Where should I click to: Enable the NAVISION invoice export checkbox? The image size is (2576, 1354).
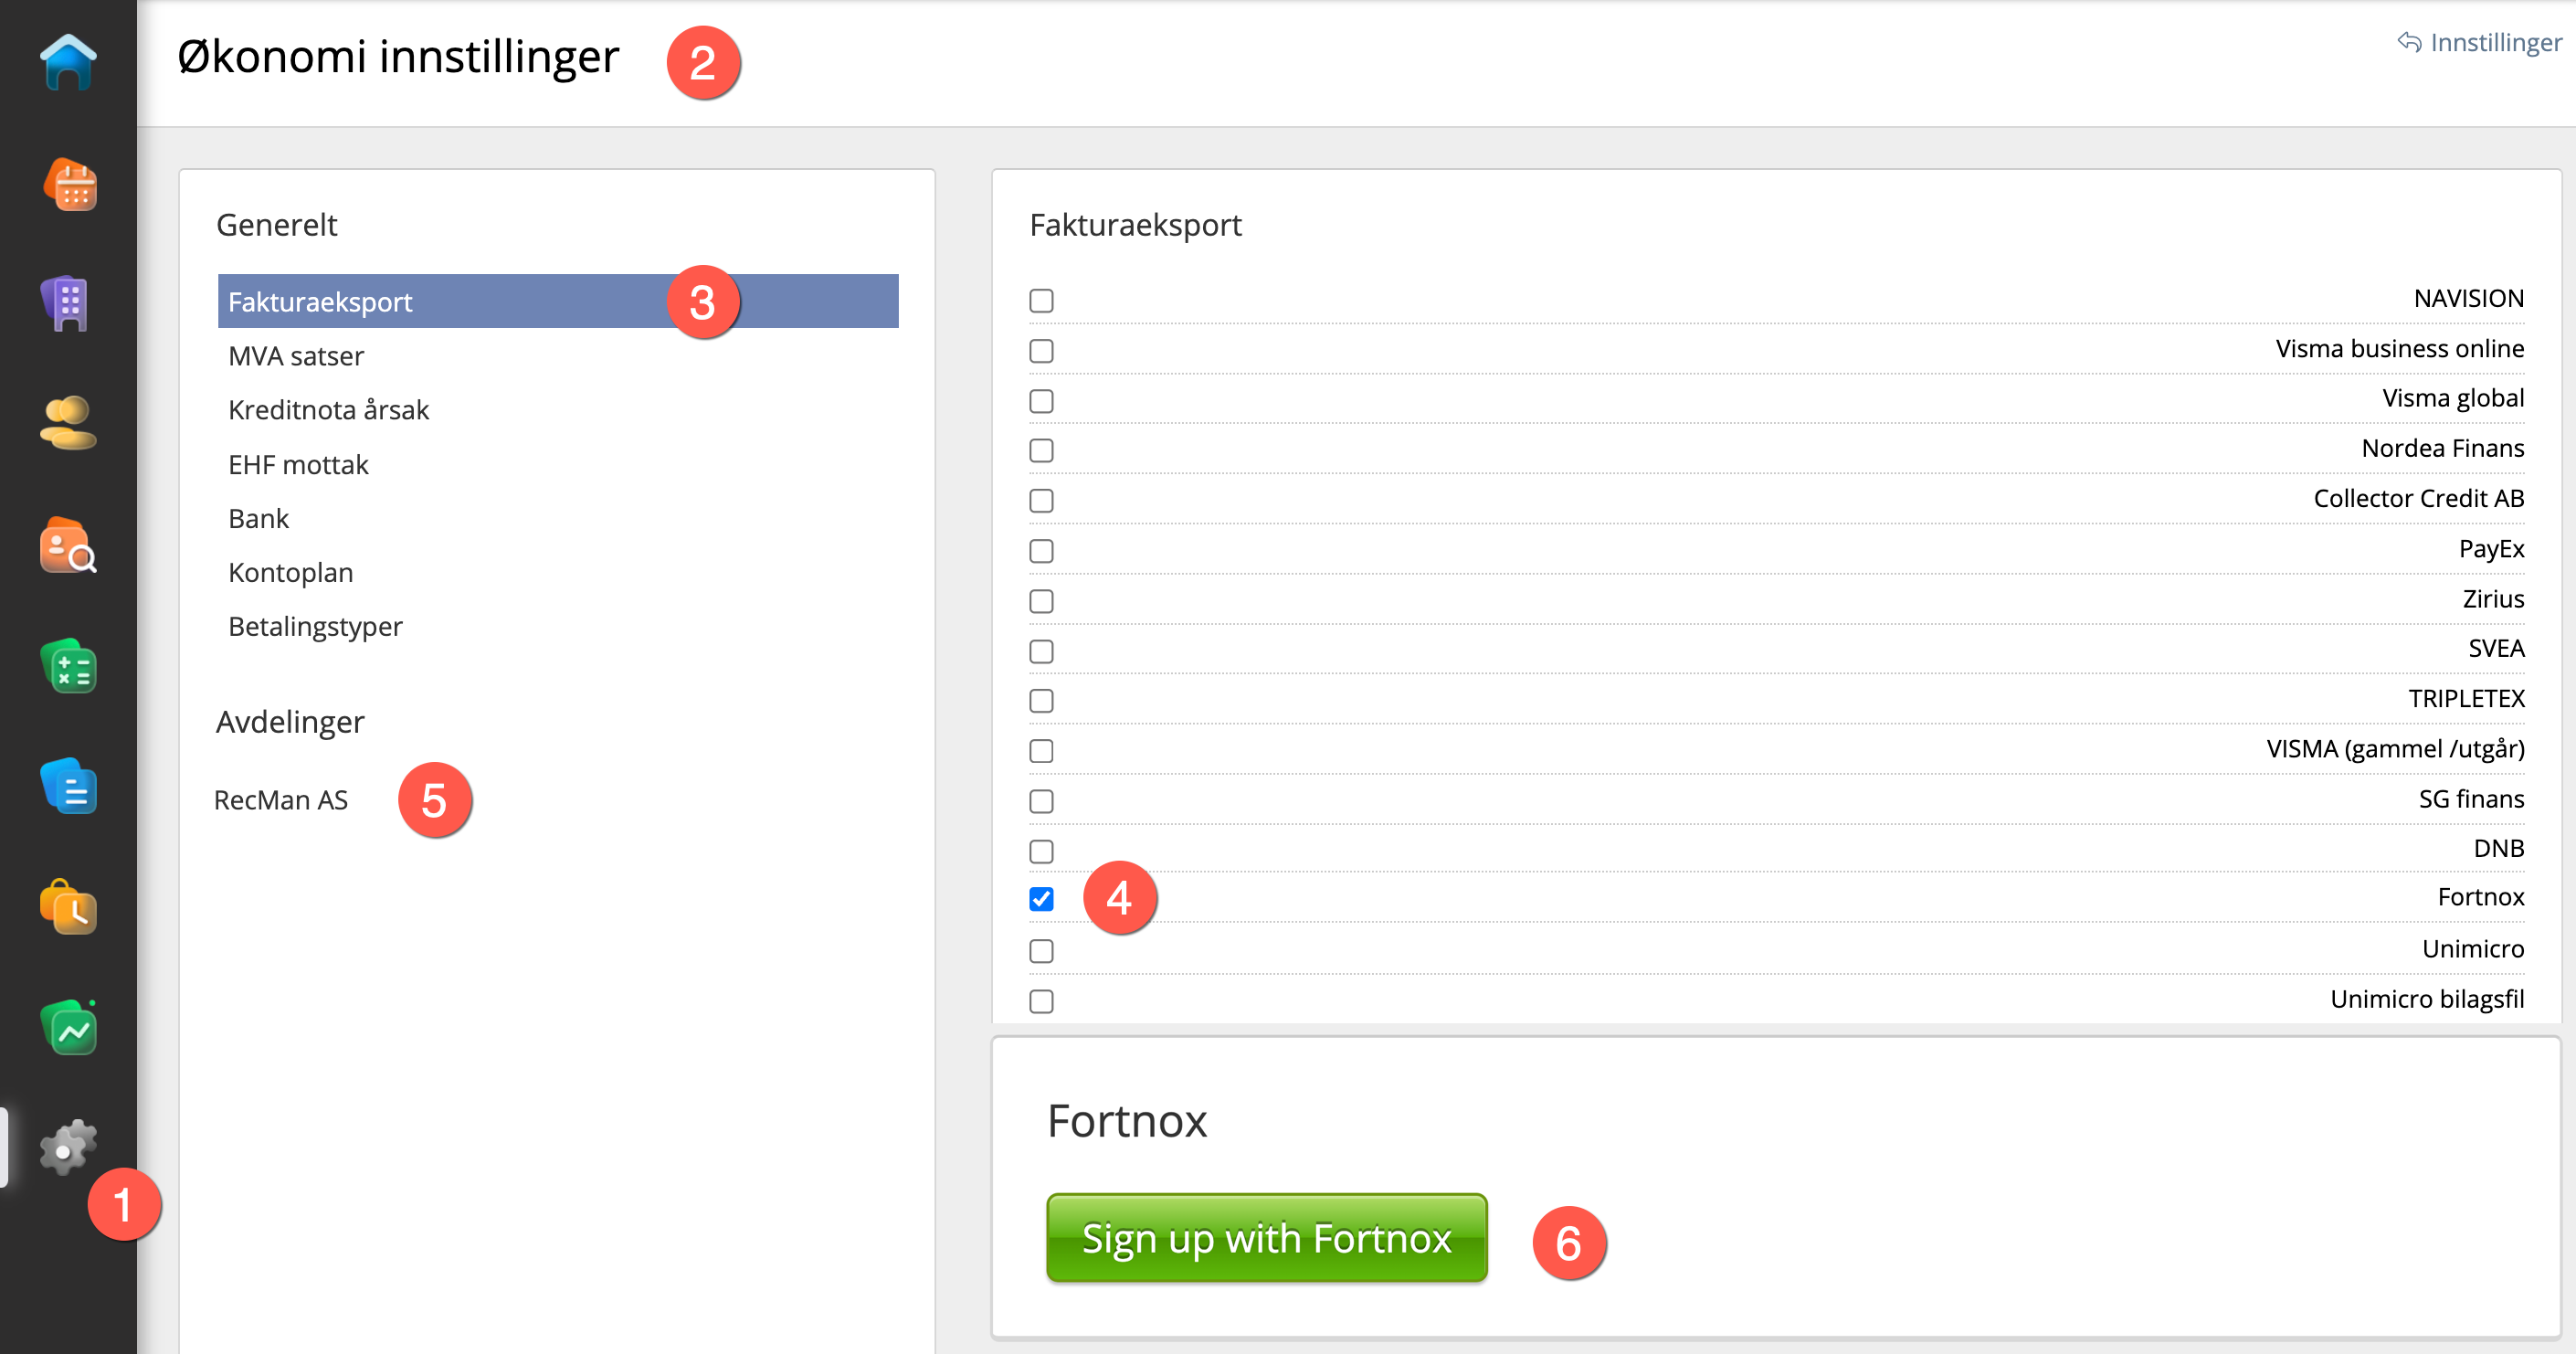(x=1041, y=300)
